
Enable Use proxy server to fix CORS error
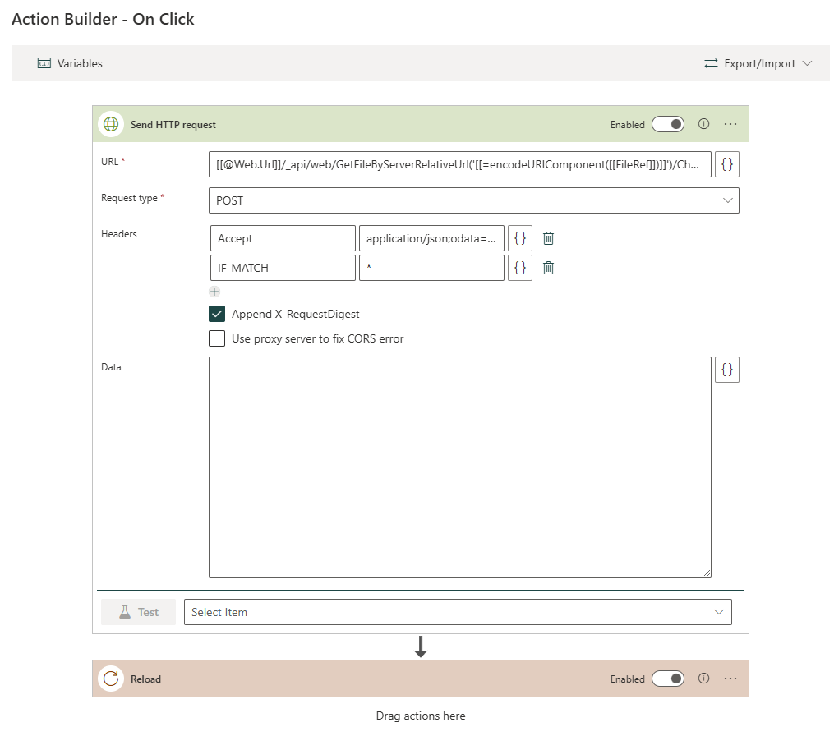[x=217, y=338]
